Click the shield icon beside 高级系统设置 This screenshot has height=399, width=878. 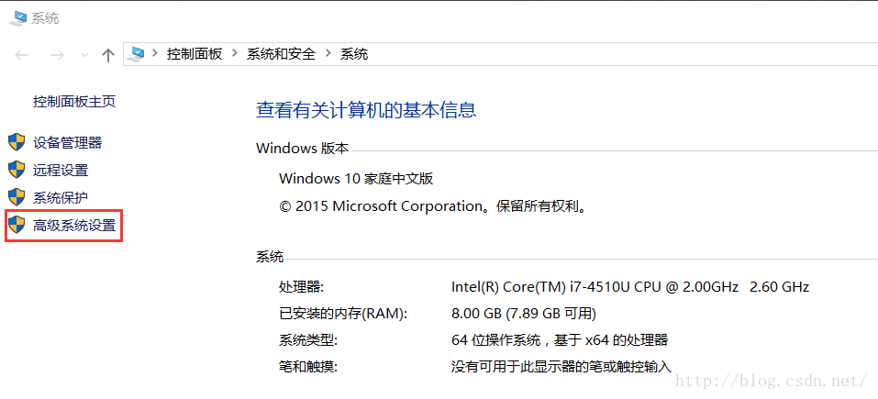click(17, 225)
